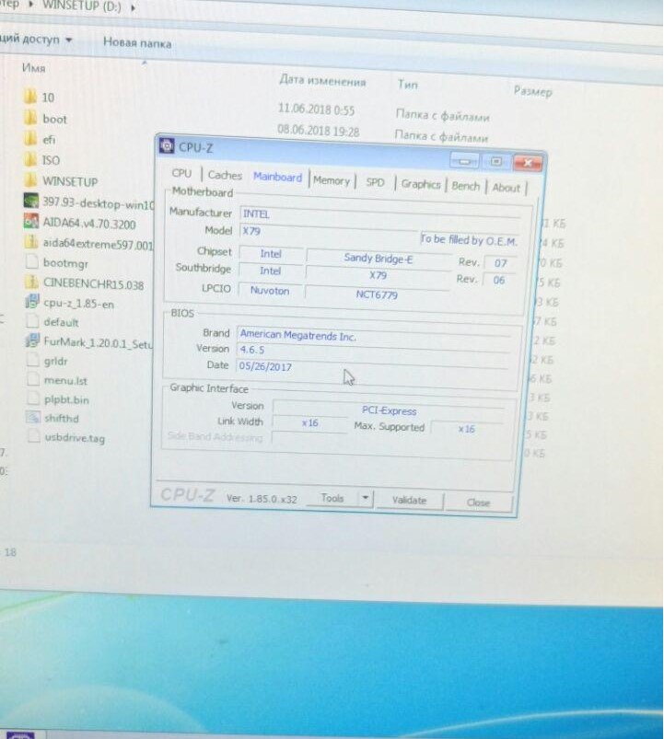Open the Caches tab in CPU-Z
This screenshot has height=739, width=664.
click(x=225, y=176)
